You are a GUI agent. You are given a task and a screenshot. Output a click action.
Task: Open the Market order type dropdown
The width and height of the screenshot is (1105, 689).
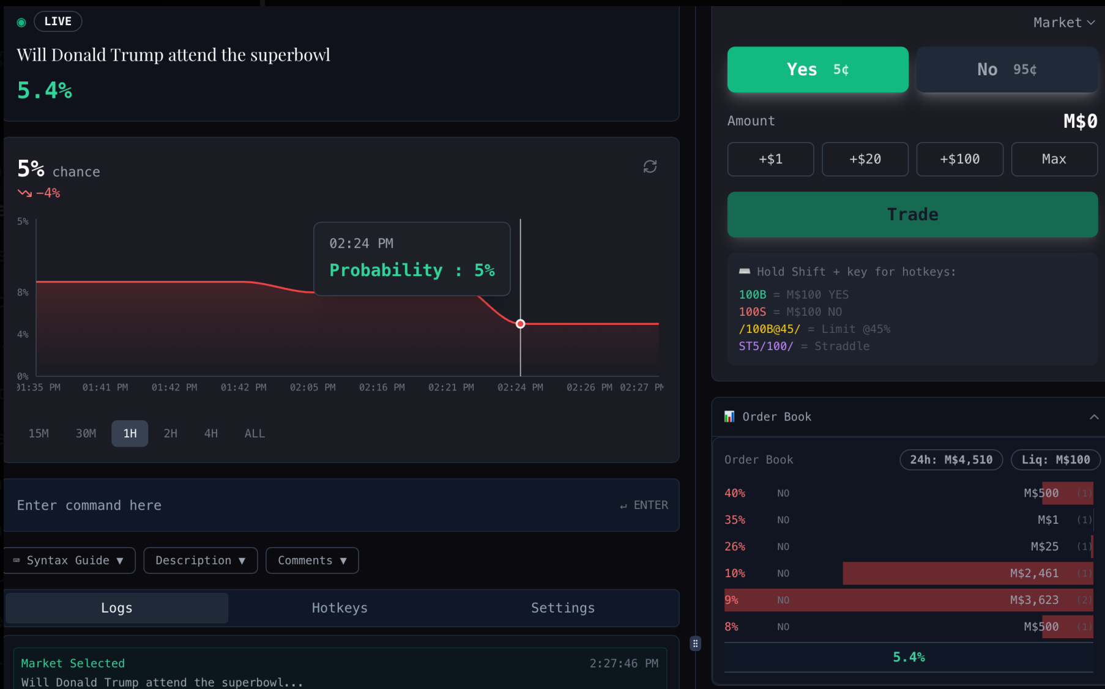click(1063, 23)
